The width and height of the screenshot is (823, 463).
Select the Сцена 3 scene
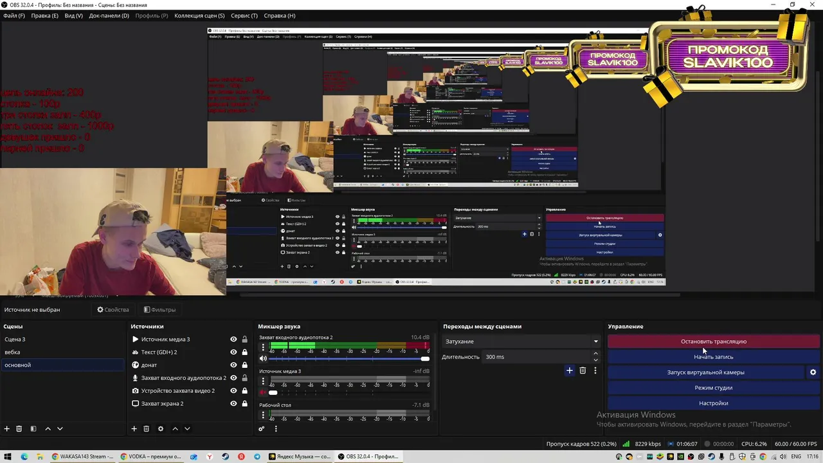coord(62,340)
